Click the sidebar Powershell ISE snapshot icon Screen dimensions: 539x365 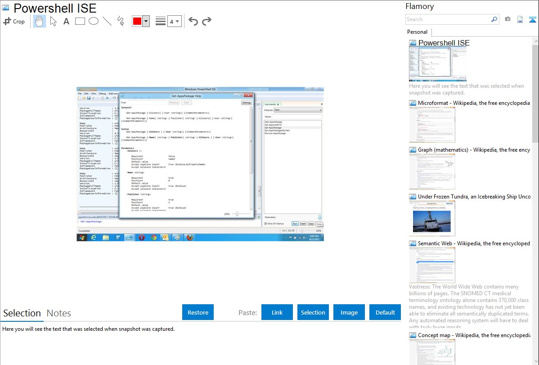coord(413,43)
